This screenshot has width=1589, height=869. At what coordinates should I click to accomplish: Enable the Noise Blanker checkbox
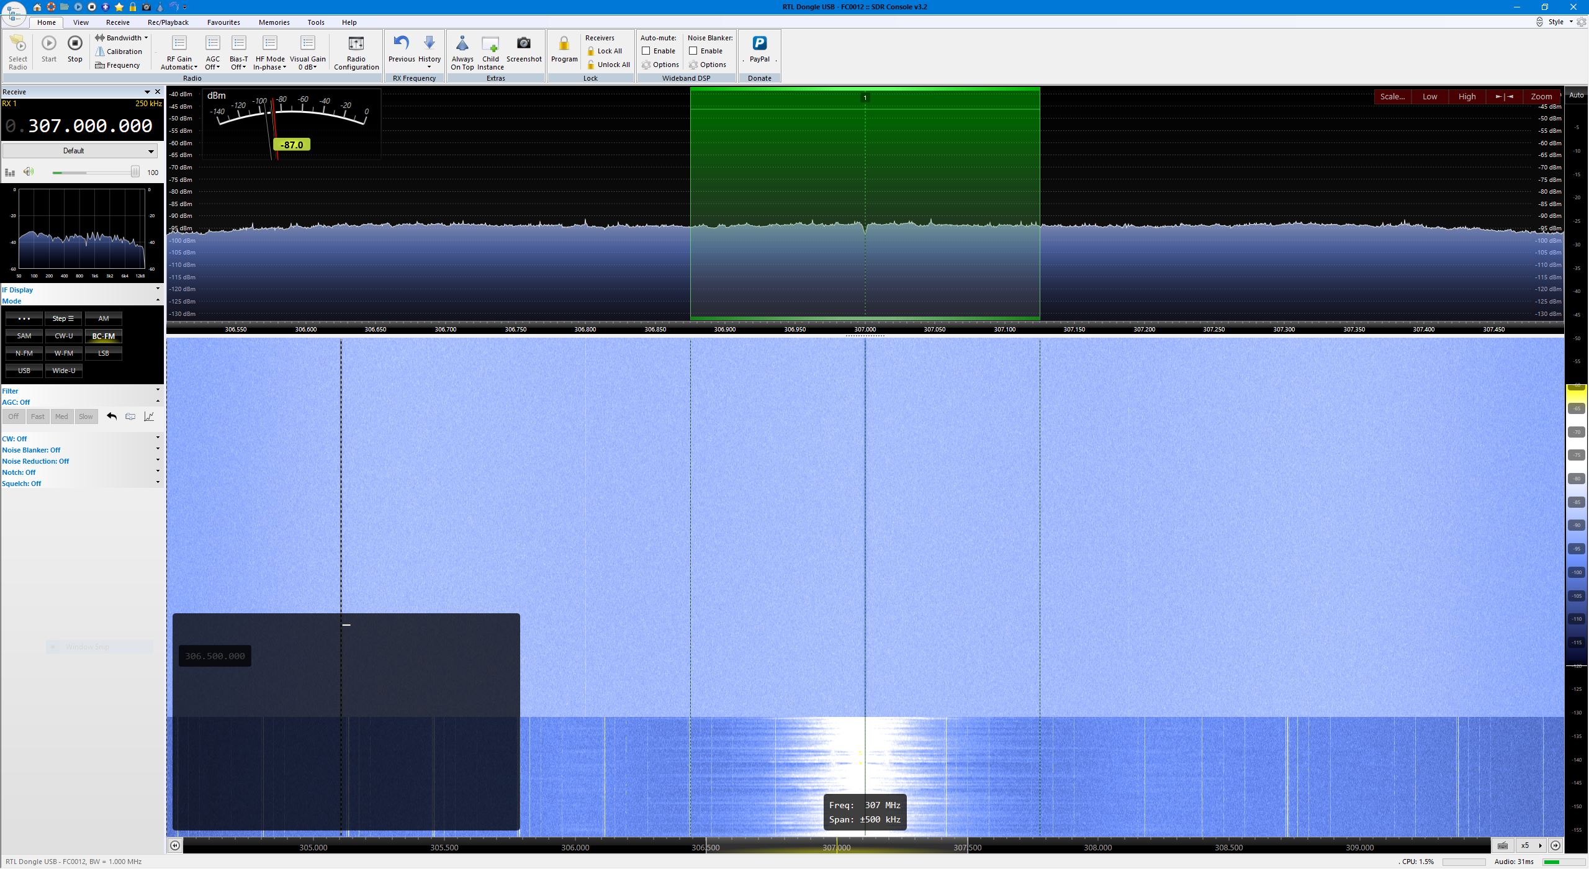click(x=693, y=51)
